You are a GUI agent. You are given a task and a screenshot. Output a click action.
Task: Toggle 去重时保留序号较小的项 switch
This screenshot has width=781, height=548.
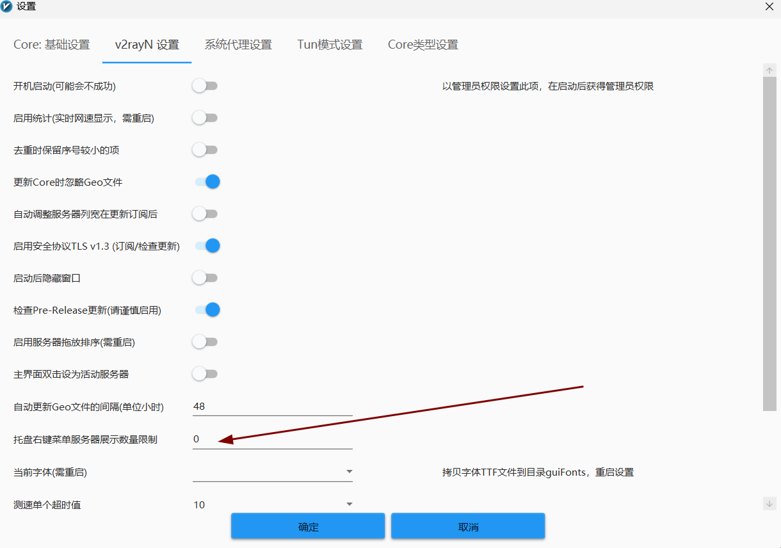(x=205, y=150)
